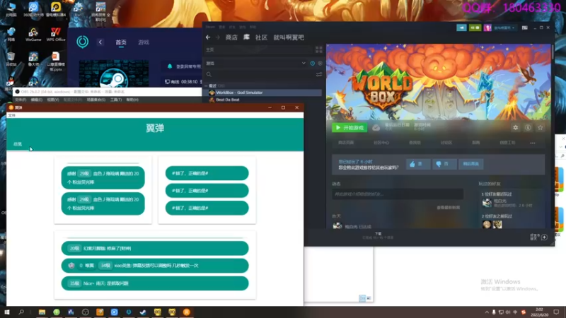Image resolution: width=566 pixels, height=318 pixels.
Task: Expand the 游戏 filter dropdown in Steam library
Action: (x=304, y=63)
